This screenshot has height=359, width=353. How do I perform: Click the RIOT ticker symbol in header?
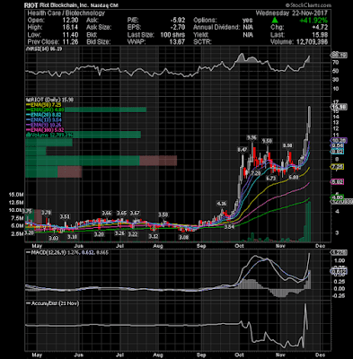click(x=31, y=5)
